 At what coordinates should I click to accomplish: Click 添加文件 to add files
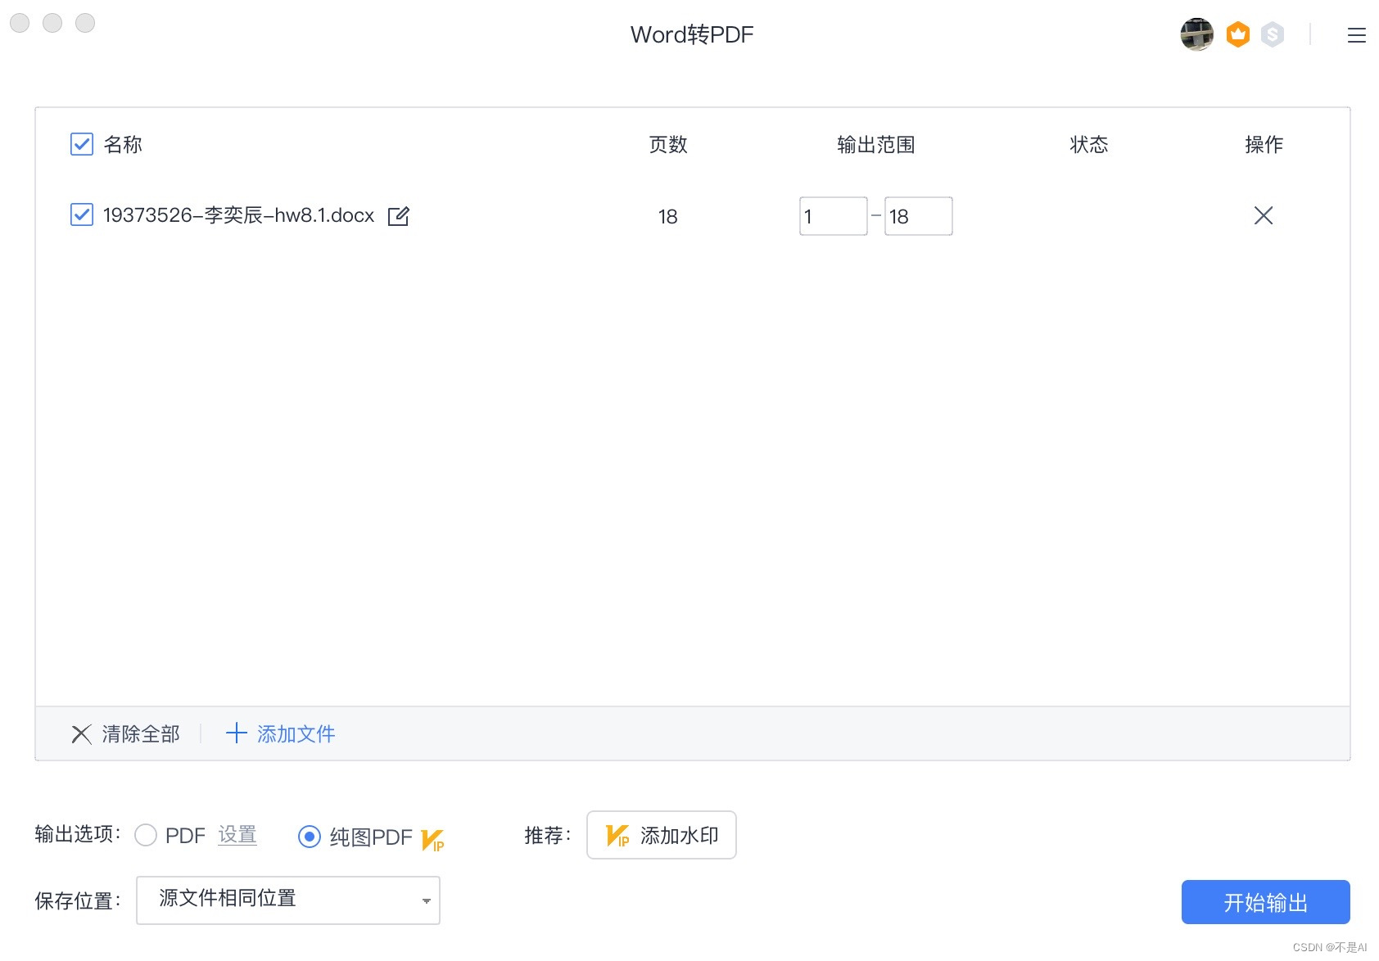pos(279,733)
